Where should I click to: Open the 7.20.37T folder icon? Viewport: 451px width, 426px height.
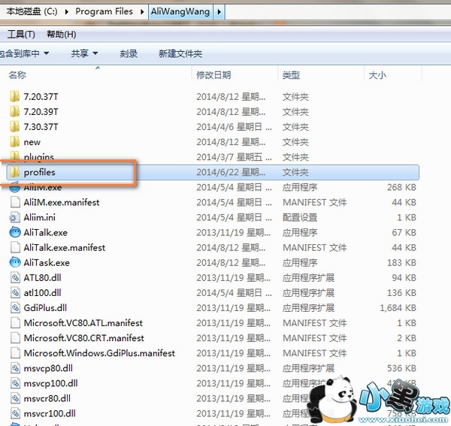pos(14,97)
